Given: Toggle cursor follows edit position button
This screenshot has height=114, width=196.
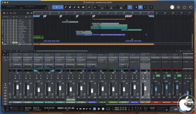Looking at the screenshot, I should click(145, 7).
